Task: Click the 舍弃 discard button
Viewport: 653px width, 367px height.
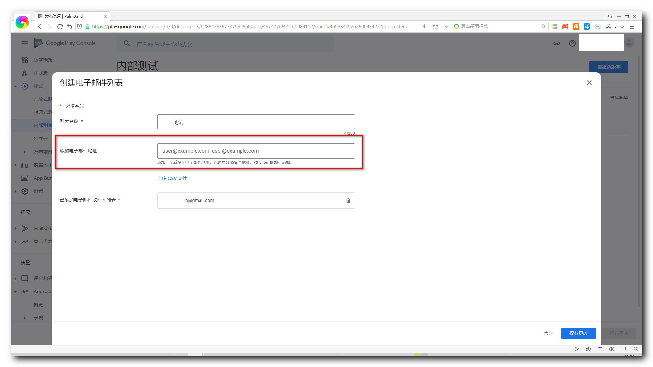Action: pos(548,333)
